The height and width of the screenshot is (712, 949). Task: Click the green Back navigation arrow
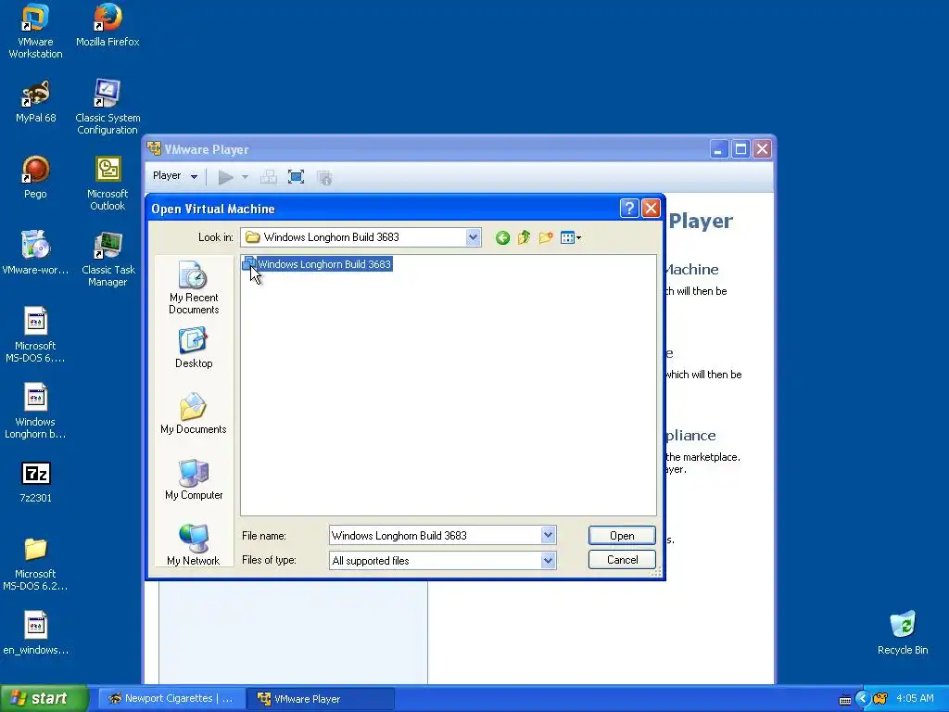tap(502, 238)
